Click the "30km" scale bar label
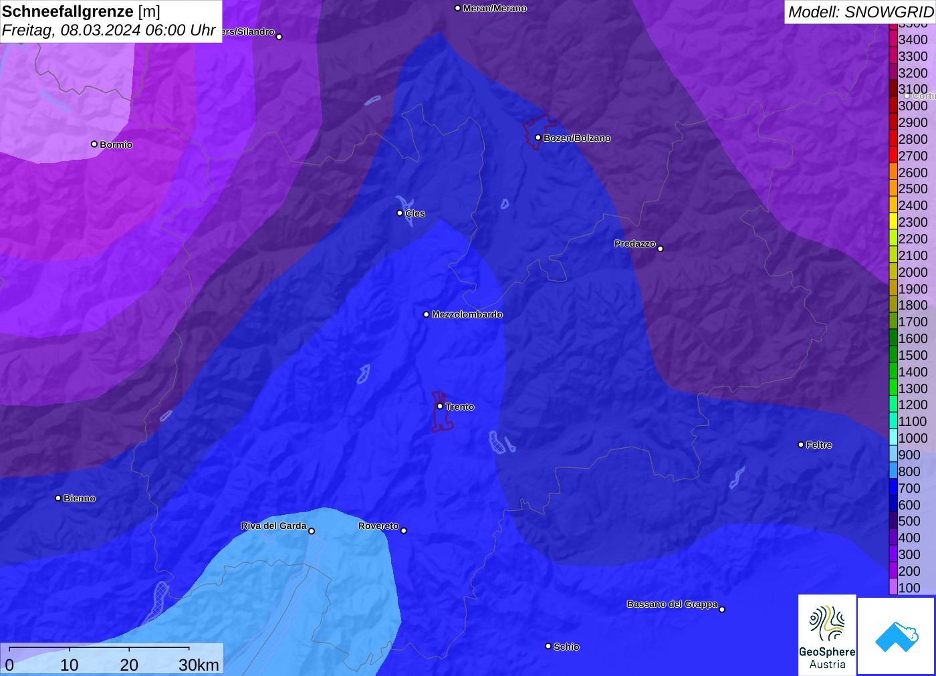Screen dimensions: 936x676 199,665
